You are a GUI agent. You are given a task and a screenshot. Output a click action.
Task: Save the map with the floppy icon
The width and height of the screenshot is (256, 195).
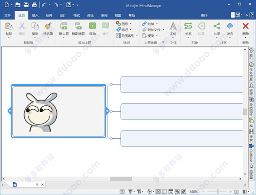pos(26,5)
